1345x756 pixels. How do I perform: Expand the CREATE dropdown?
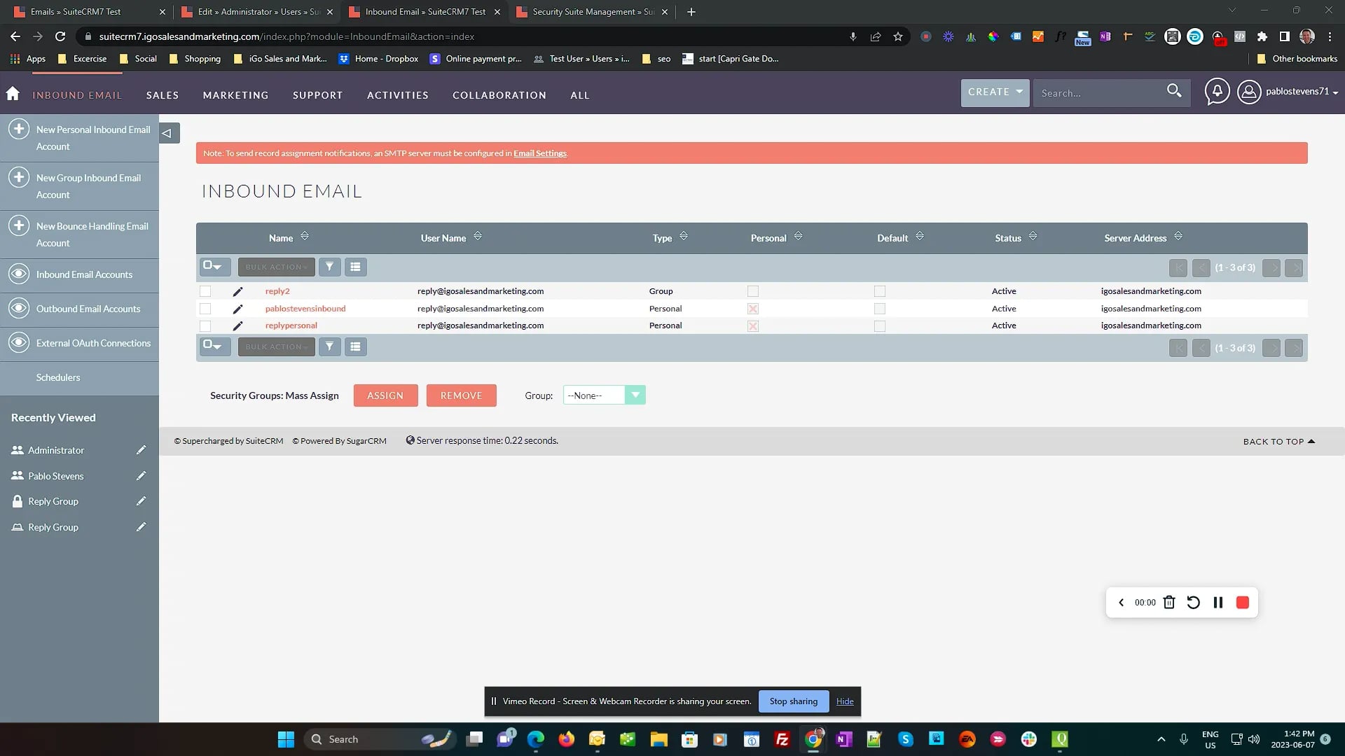click(995, 92)
